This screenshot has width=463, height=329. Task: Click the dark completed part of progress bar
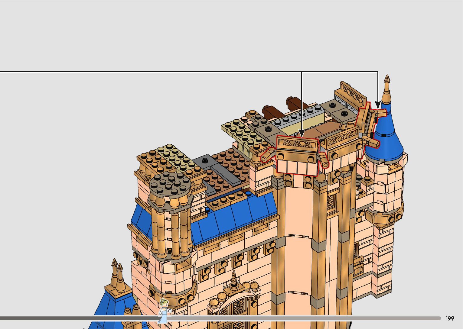click(79, 318)
